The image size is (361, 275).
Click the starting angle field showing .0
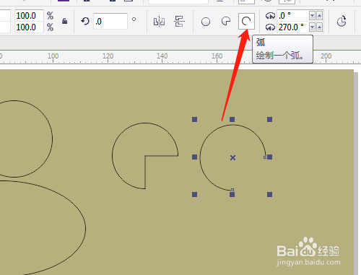[292, 16]
